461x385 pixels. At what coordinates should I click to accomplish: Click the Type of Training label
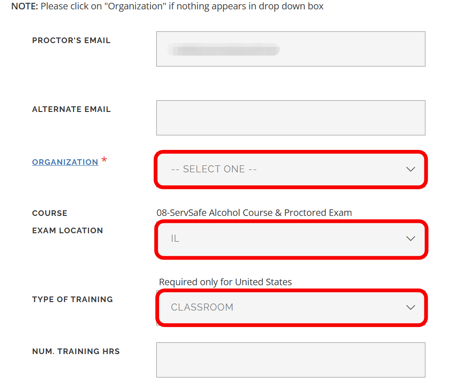(x=73, y=299)
